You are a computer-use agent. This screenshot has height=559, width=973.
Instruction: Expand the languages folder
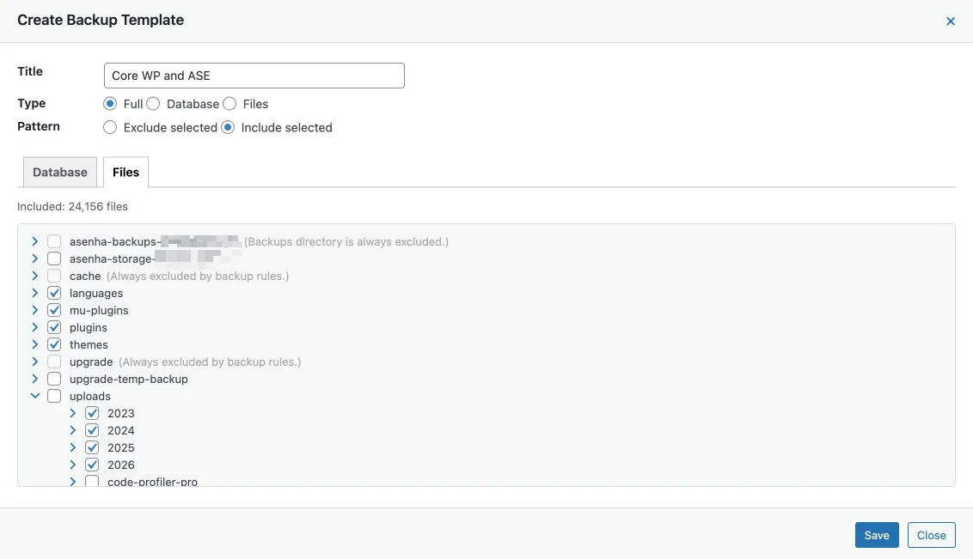pyautogui.click(x=35, y=293)
